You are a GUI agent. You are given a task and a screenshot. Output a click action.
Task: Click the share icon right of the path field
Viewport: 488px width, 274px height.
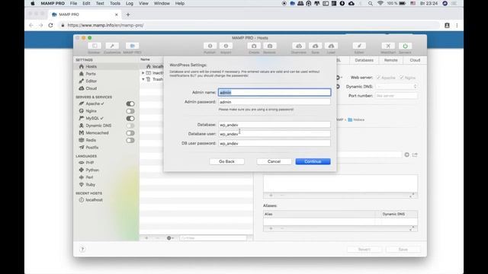point(415,155)
